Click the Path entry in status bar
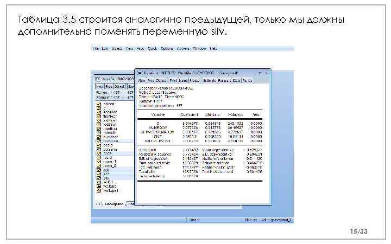 [194, 220]
